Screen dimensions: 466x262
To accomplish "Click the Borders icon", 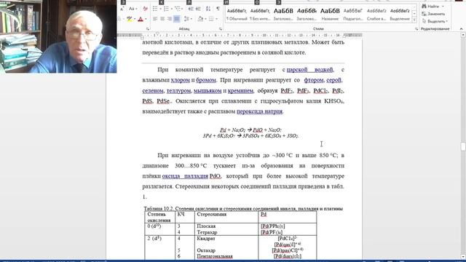I will [x=211, y=19].
